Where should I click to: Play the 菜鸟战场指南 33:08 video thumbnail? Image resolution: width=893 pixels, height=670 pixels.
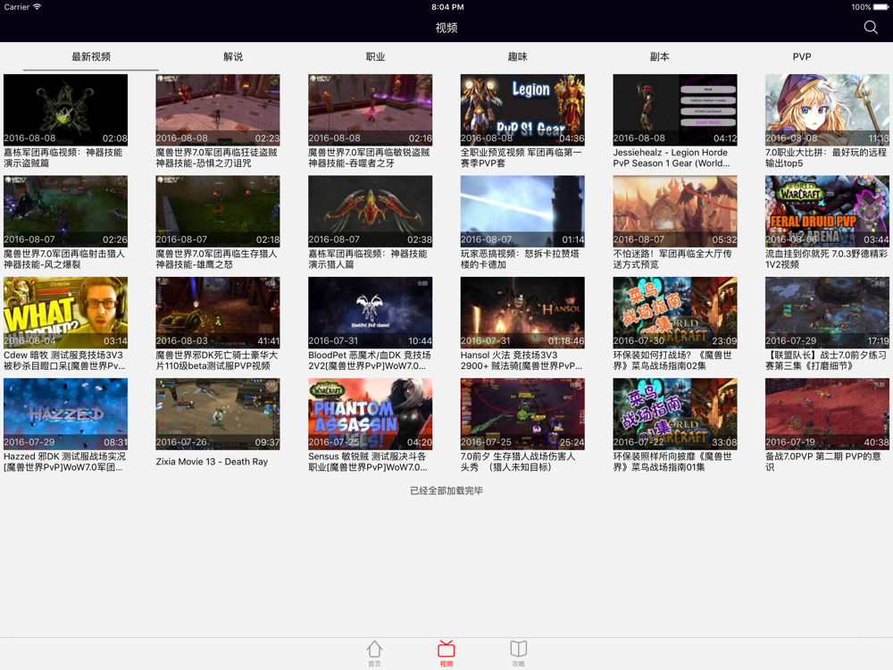(x=675, y=415)
